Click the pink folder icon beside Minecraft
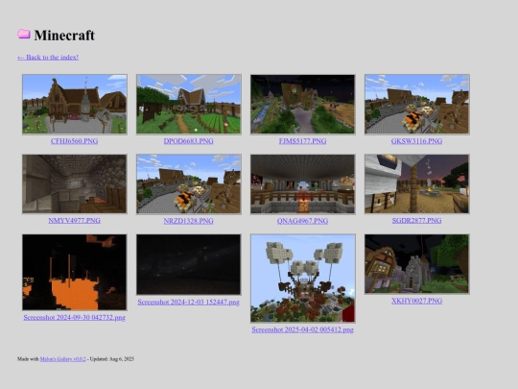 pos(24,34)
